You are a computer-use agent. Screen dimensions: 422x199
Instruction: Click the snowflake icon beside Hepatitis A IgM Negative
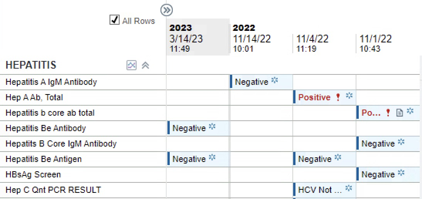coord(275,80)
